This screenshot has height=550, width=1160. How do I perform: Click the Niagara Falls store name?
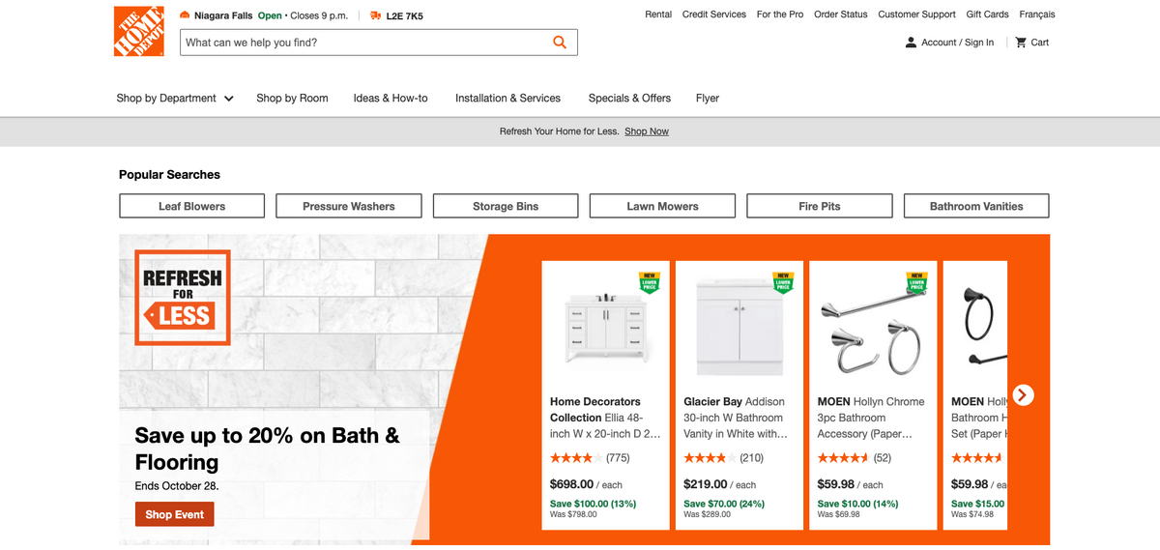223,15
